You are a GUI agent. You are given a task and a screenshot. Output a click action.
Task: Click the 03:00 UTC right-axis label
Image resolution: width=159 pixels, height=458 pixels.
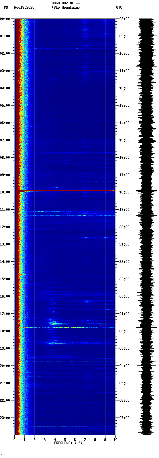coord(124,348)
